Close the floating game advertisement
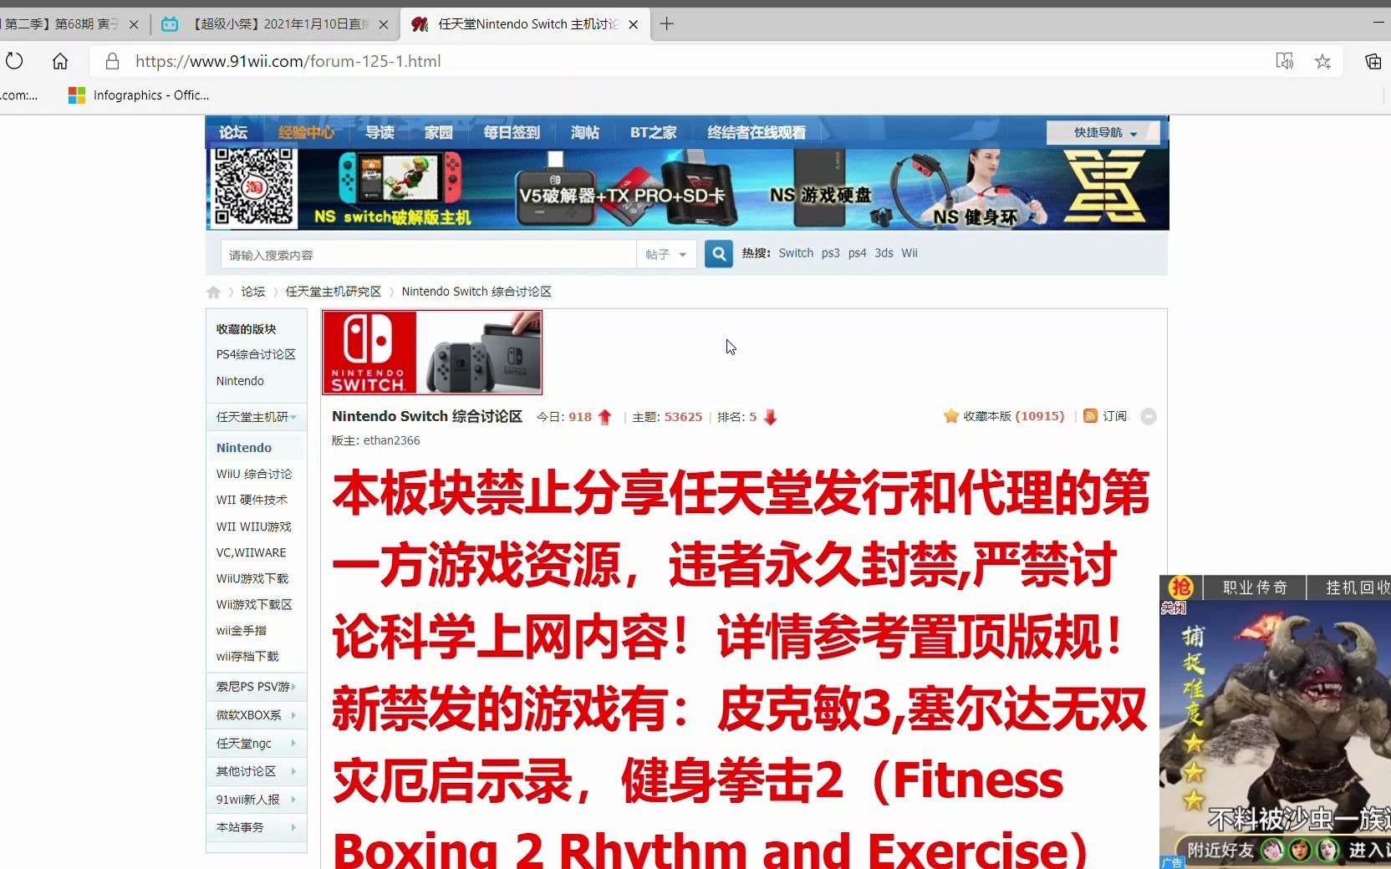The width and height of the screenshot is (1391, 869). (1173, 608)
